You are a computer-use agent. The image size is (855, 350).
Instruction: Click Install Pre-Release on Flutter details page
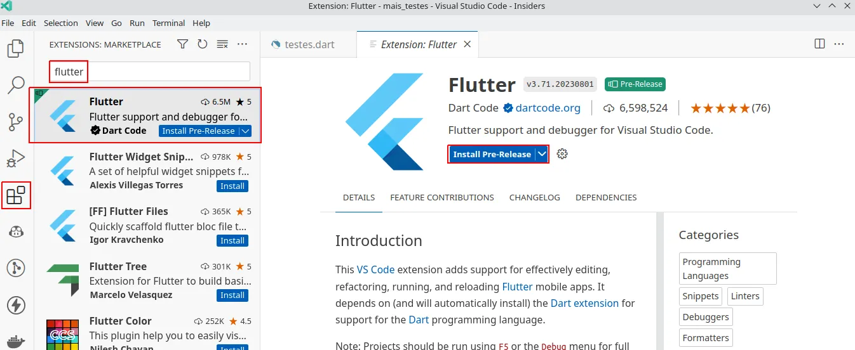492,154
